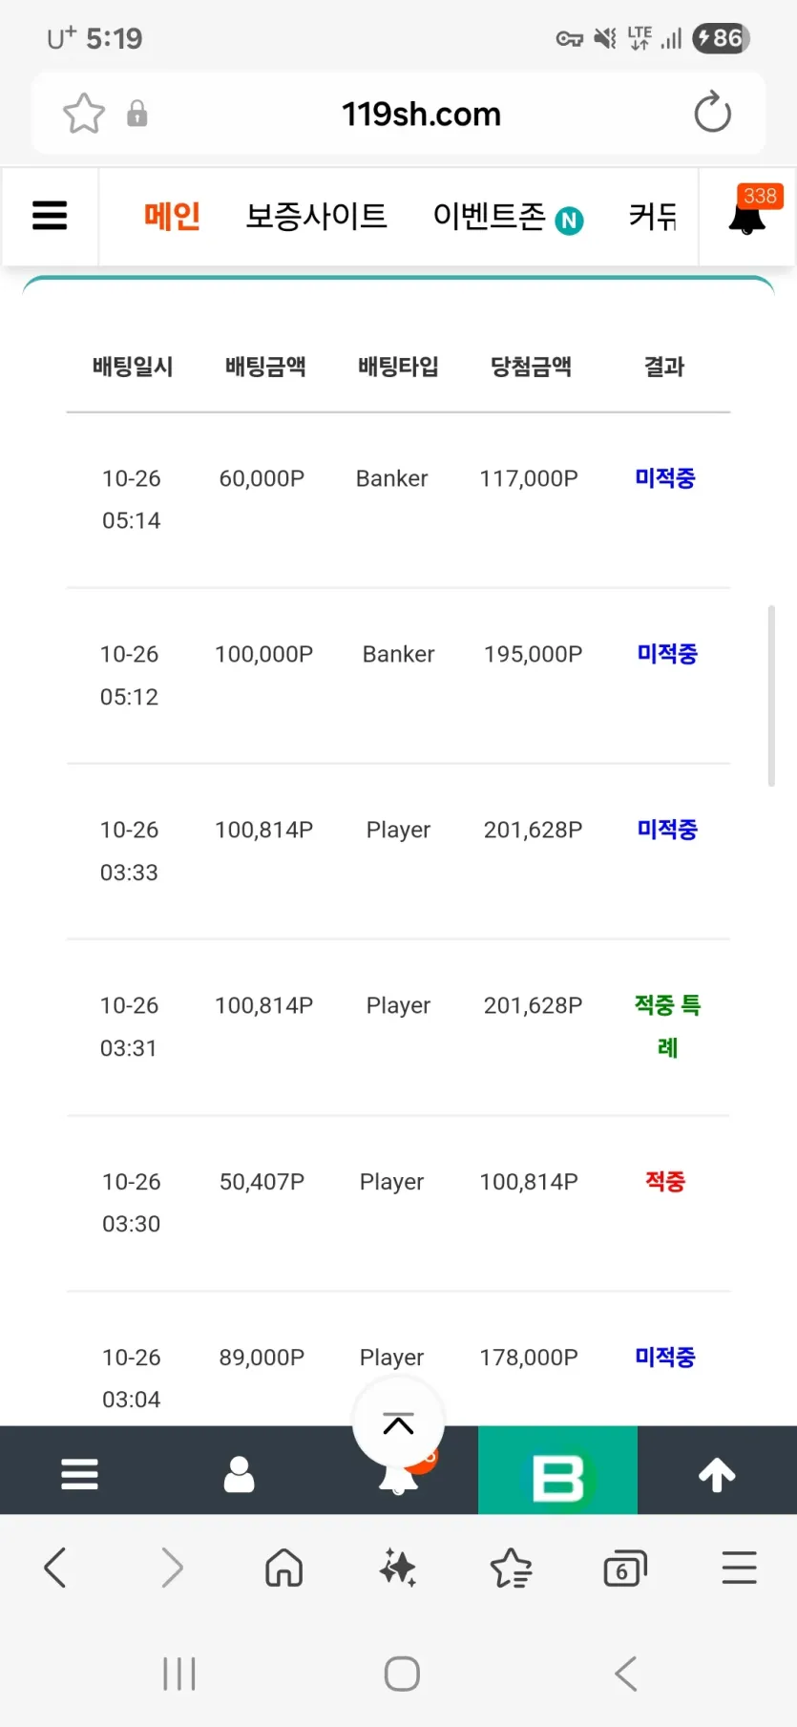Tap the 119sh.com address field

pos(421,115)
